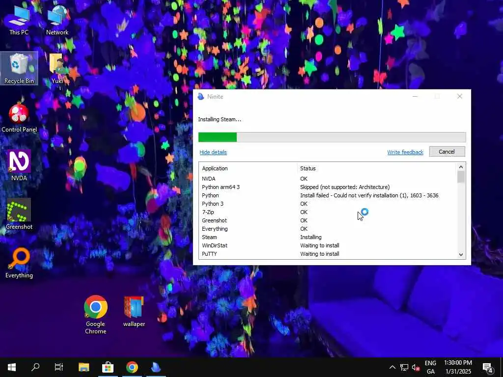The image size is (503, 377).
Task: Select the Control Panel desktop icon
Action: (x=19, y=117)
